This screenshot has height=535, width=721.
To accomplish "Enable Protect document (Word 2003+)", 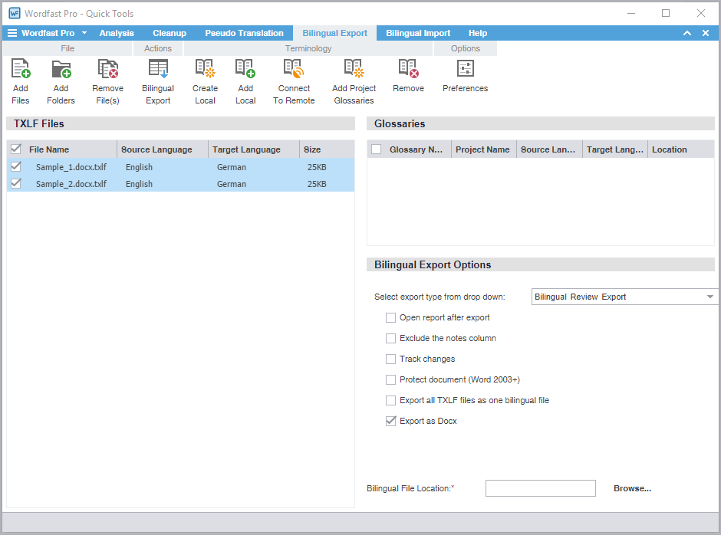I will point(391,379).
